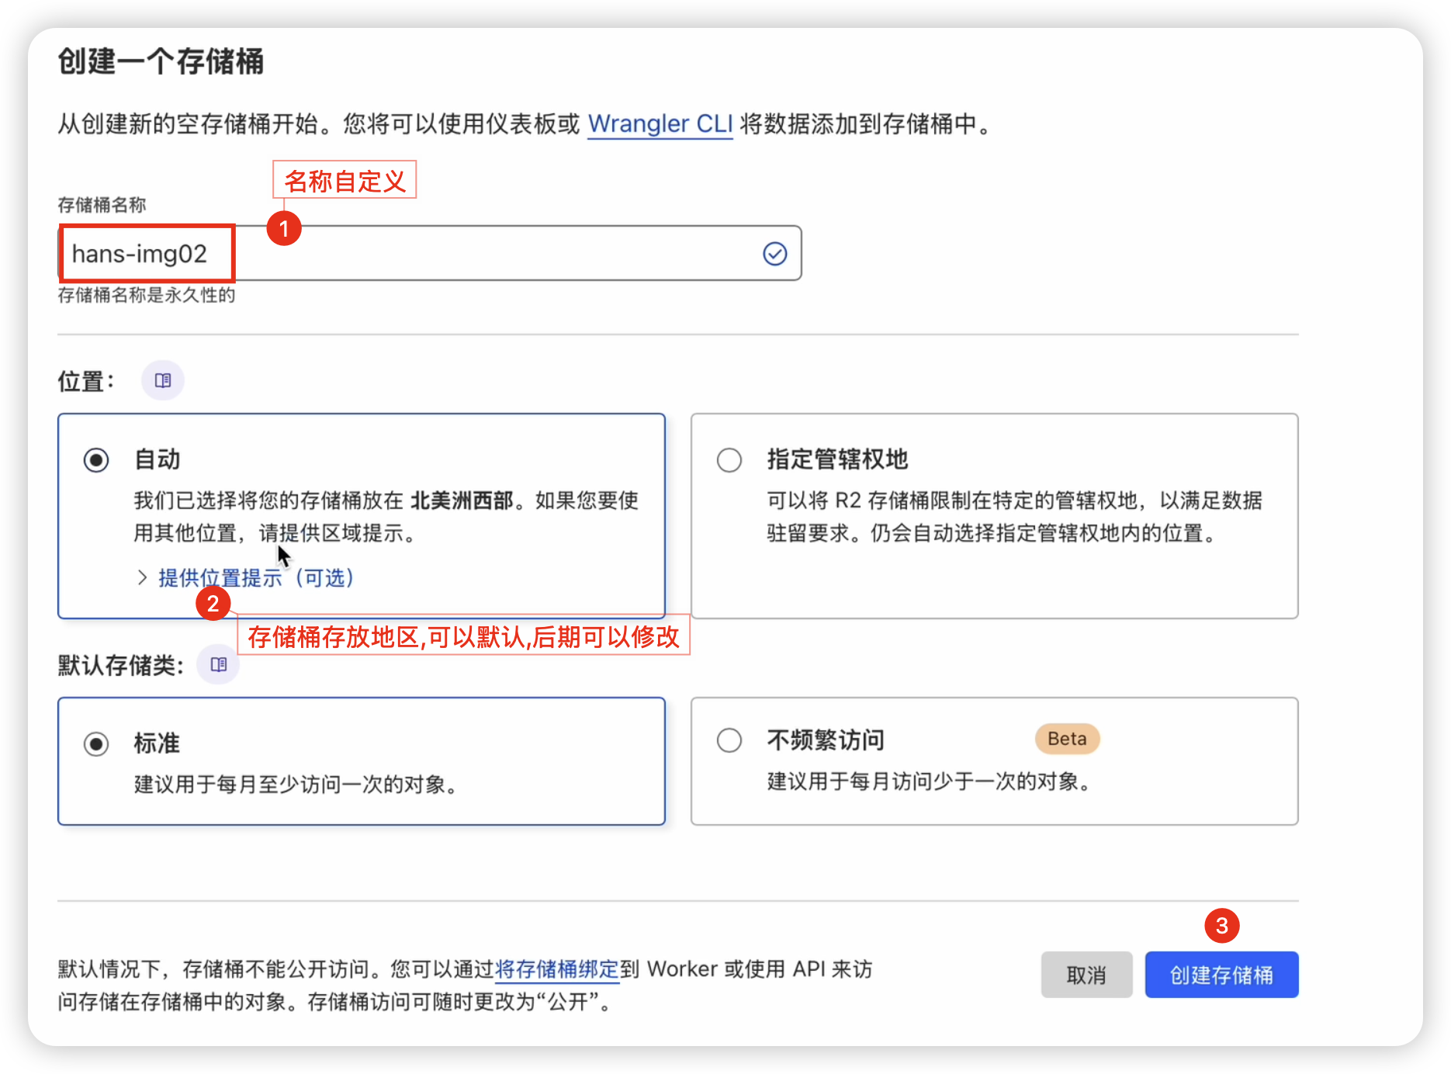Open the book icon beside 默认存储类
Viewport: 1451px width, 1074px height.
point(219,664)
